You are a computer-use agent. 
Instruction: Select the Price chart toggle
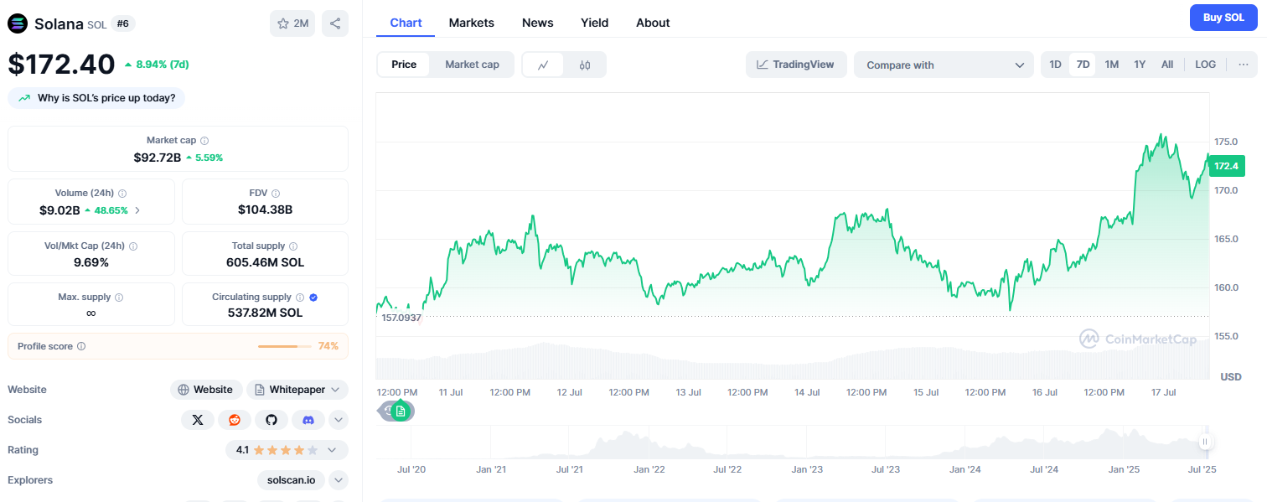tap(404, 65)
